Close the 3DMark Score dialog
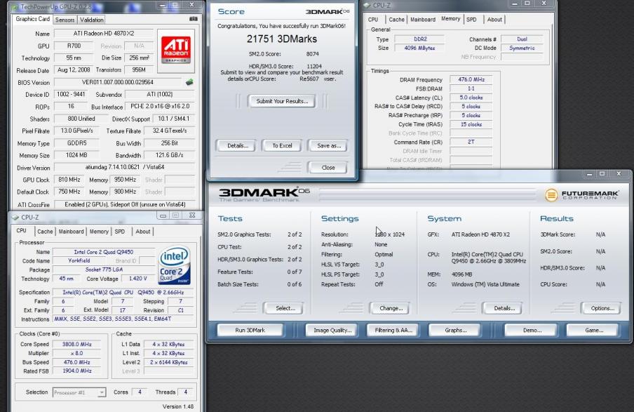634x412 pixels. click(328, 168)
